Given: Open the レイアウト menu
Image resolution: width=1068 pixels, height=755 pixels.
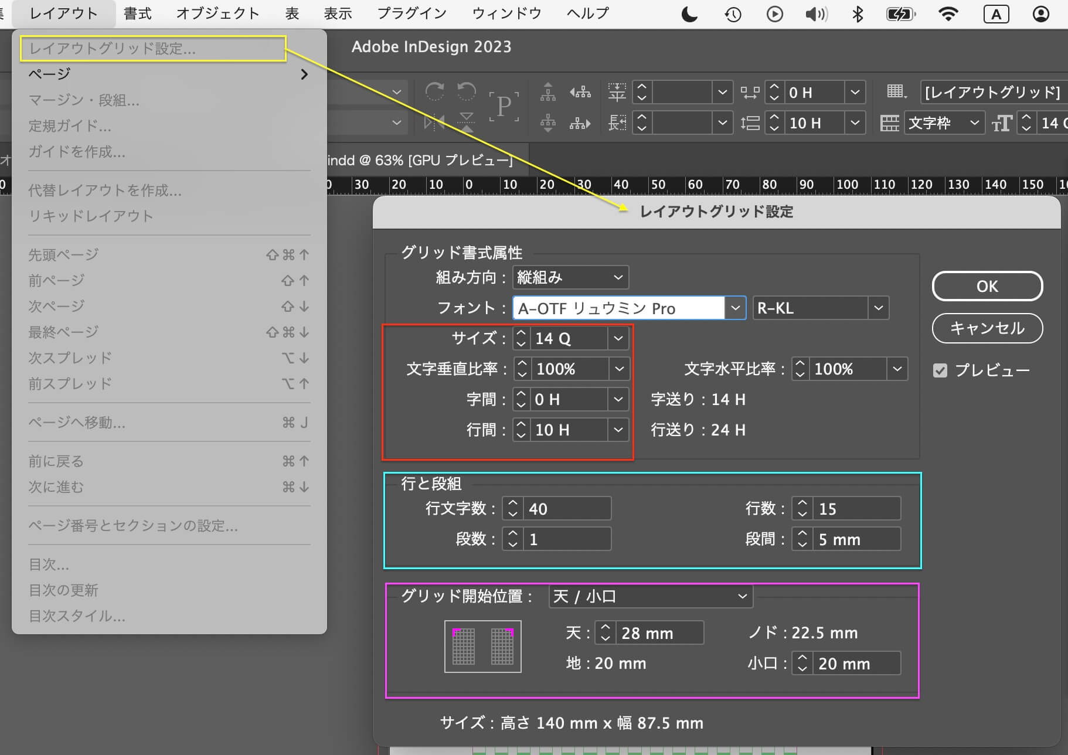Looking at the screenshot, I should pos(63,13).
